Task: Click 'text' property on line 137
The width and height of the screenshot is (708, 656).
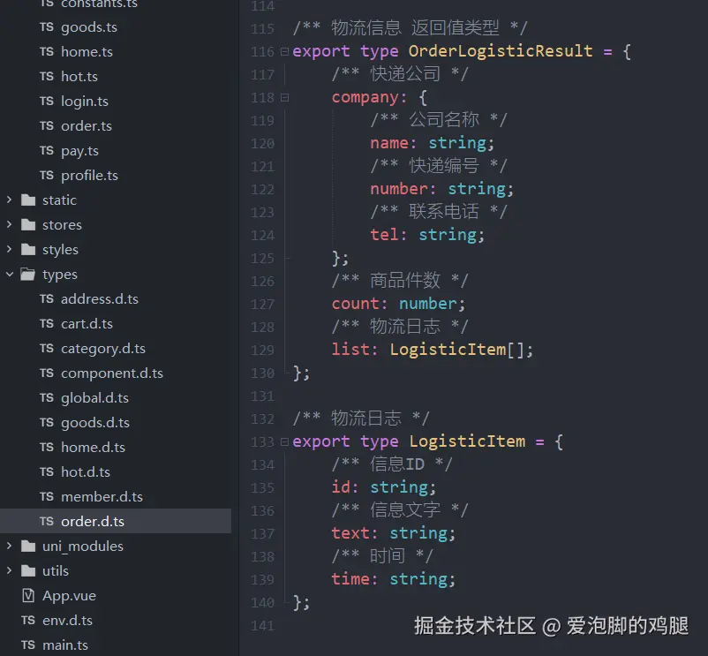Action: point(350,533)
